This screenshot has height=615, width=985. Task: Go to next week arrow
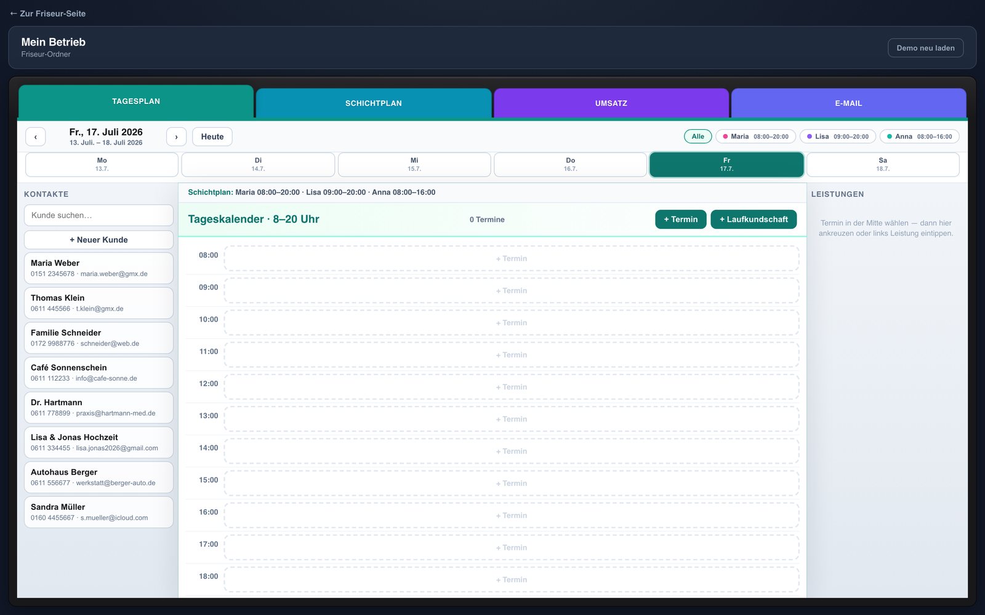176,137
